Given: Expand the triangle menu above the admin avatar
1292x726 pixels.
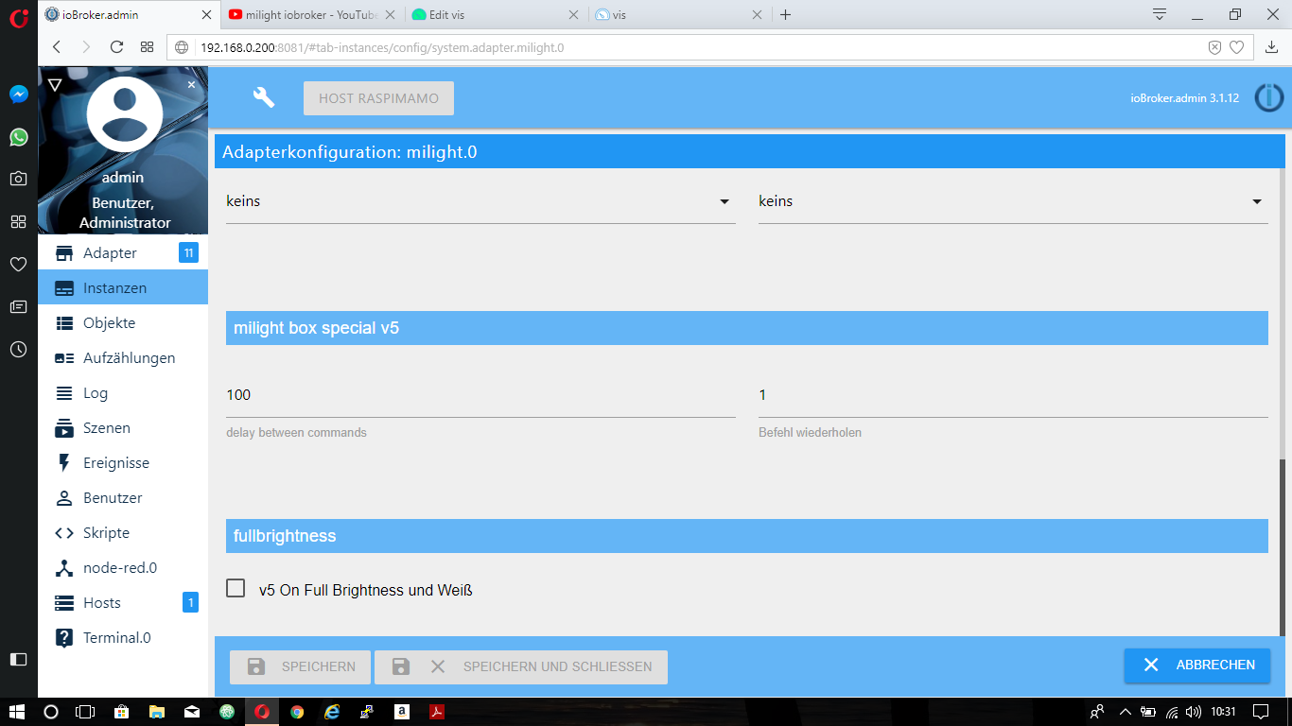Looking at the screenshot, I should click(55, 85).
